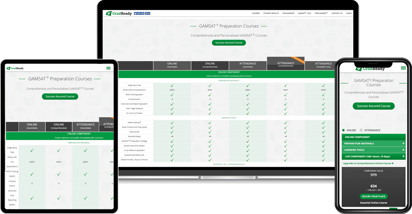Click laptop Diagnostics Test checkmark under Online Essentials

[172, 86]
